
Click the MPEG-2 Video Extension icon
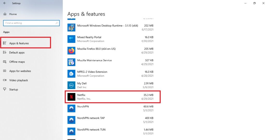(71, 74)
